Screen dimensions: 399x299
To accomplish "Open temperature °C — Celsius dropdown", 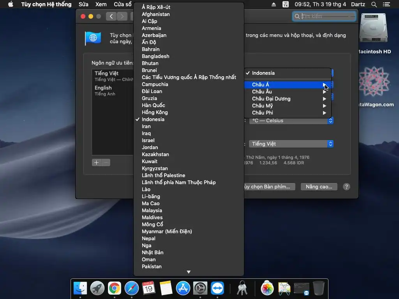I will [291, 121].
